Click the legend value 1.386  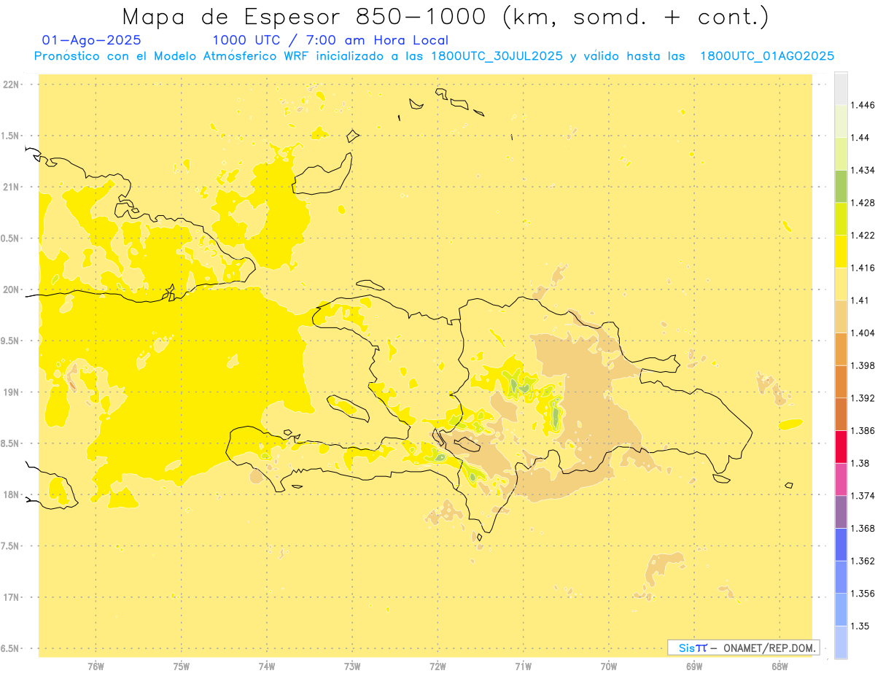pyautogui.click(x=862, y=431)
